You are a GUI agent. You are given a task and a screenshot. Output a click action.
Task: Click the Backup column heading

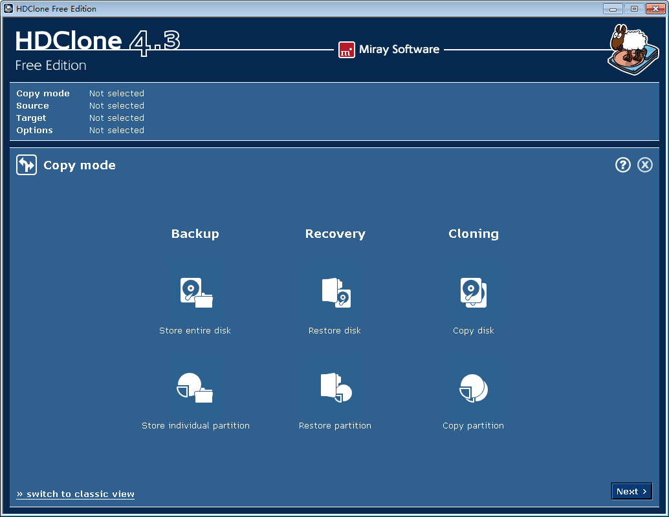tap(195, 233)
